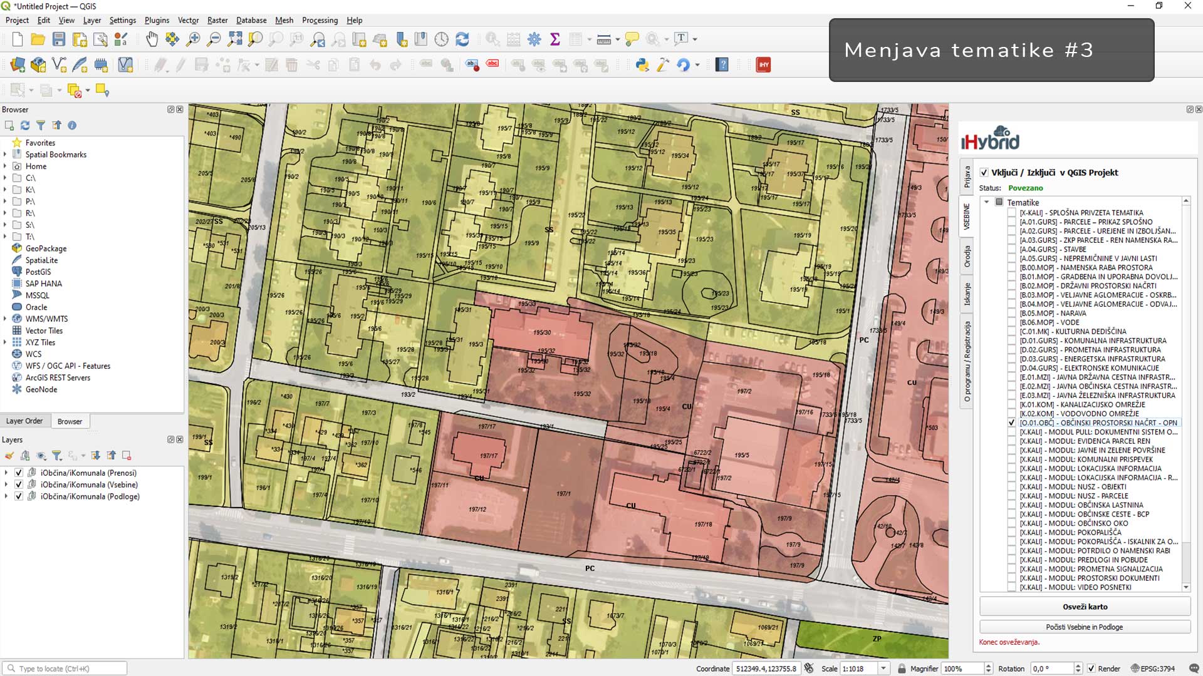1203x676 pixels.
Task: Click the Osveži karto button
Action: [1085, 607]
